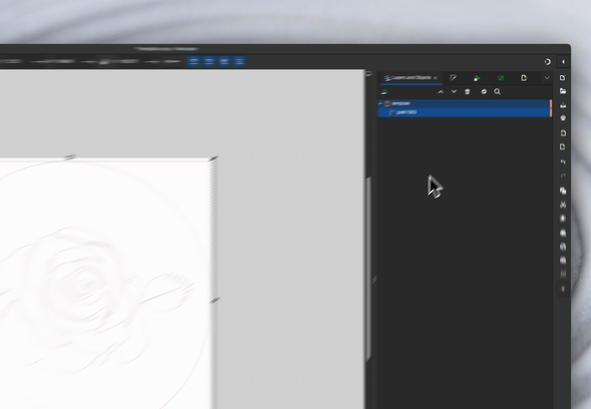The width and height of the screenshot is (591, 409).
Task: Click the template layer's orange color tag
Action: (551, 103)
